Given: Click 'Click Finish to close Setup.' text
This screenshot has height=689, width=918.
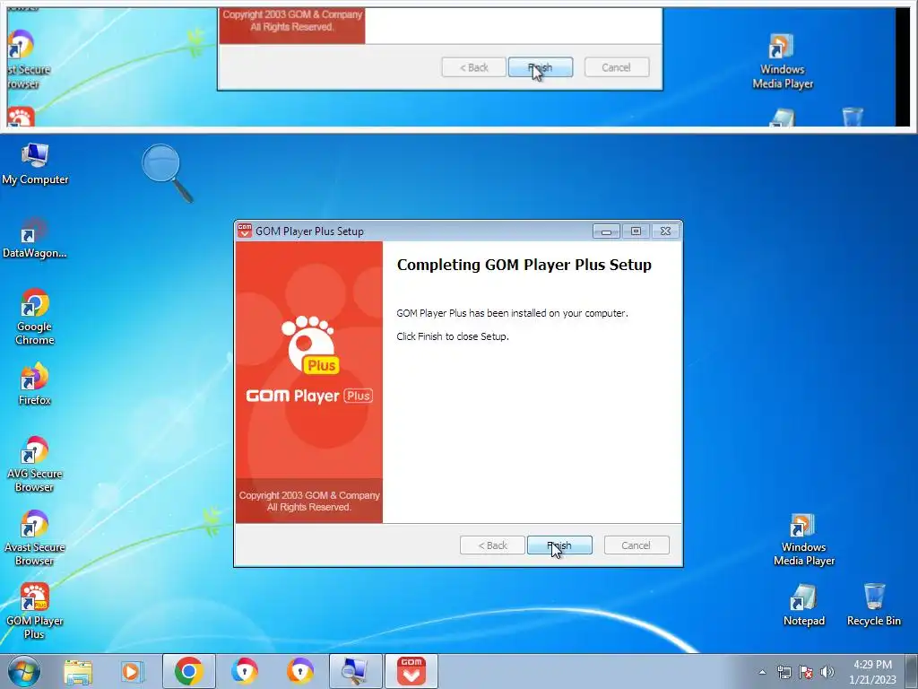Looking at the screenshot, I should click(453, 336).
